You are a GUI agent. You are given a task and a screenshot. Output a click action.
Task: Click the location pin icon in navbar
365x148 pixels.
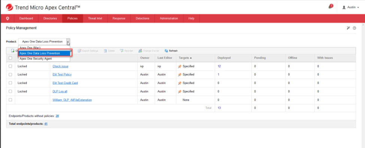[x=7, y=18]
